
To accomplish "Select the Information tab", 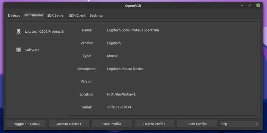I will coord(34,15).
